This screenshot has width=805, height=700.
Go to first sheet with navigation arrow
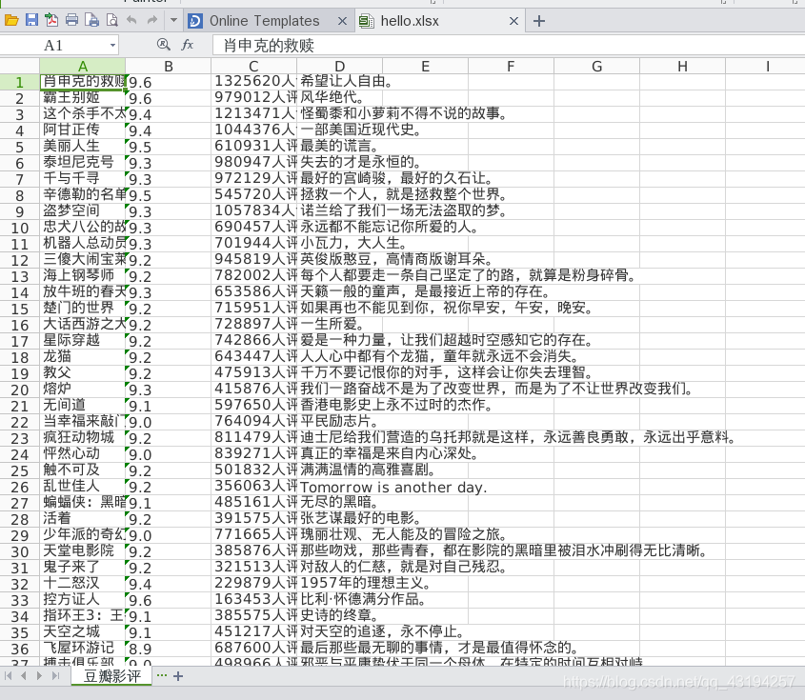(9, 676)
